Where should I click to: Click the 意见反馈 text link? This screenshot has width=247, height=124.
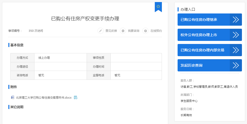click(x=111, y=31)
